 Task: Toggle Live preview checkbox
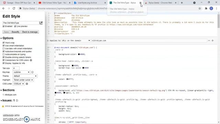tap(15, 27)
